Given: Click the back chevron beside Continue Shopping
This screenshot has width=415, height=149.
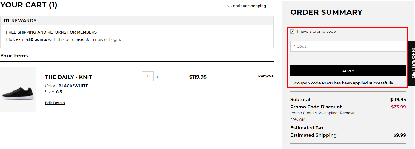Looking at the screenshot, I should (228, 6).
